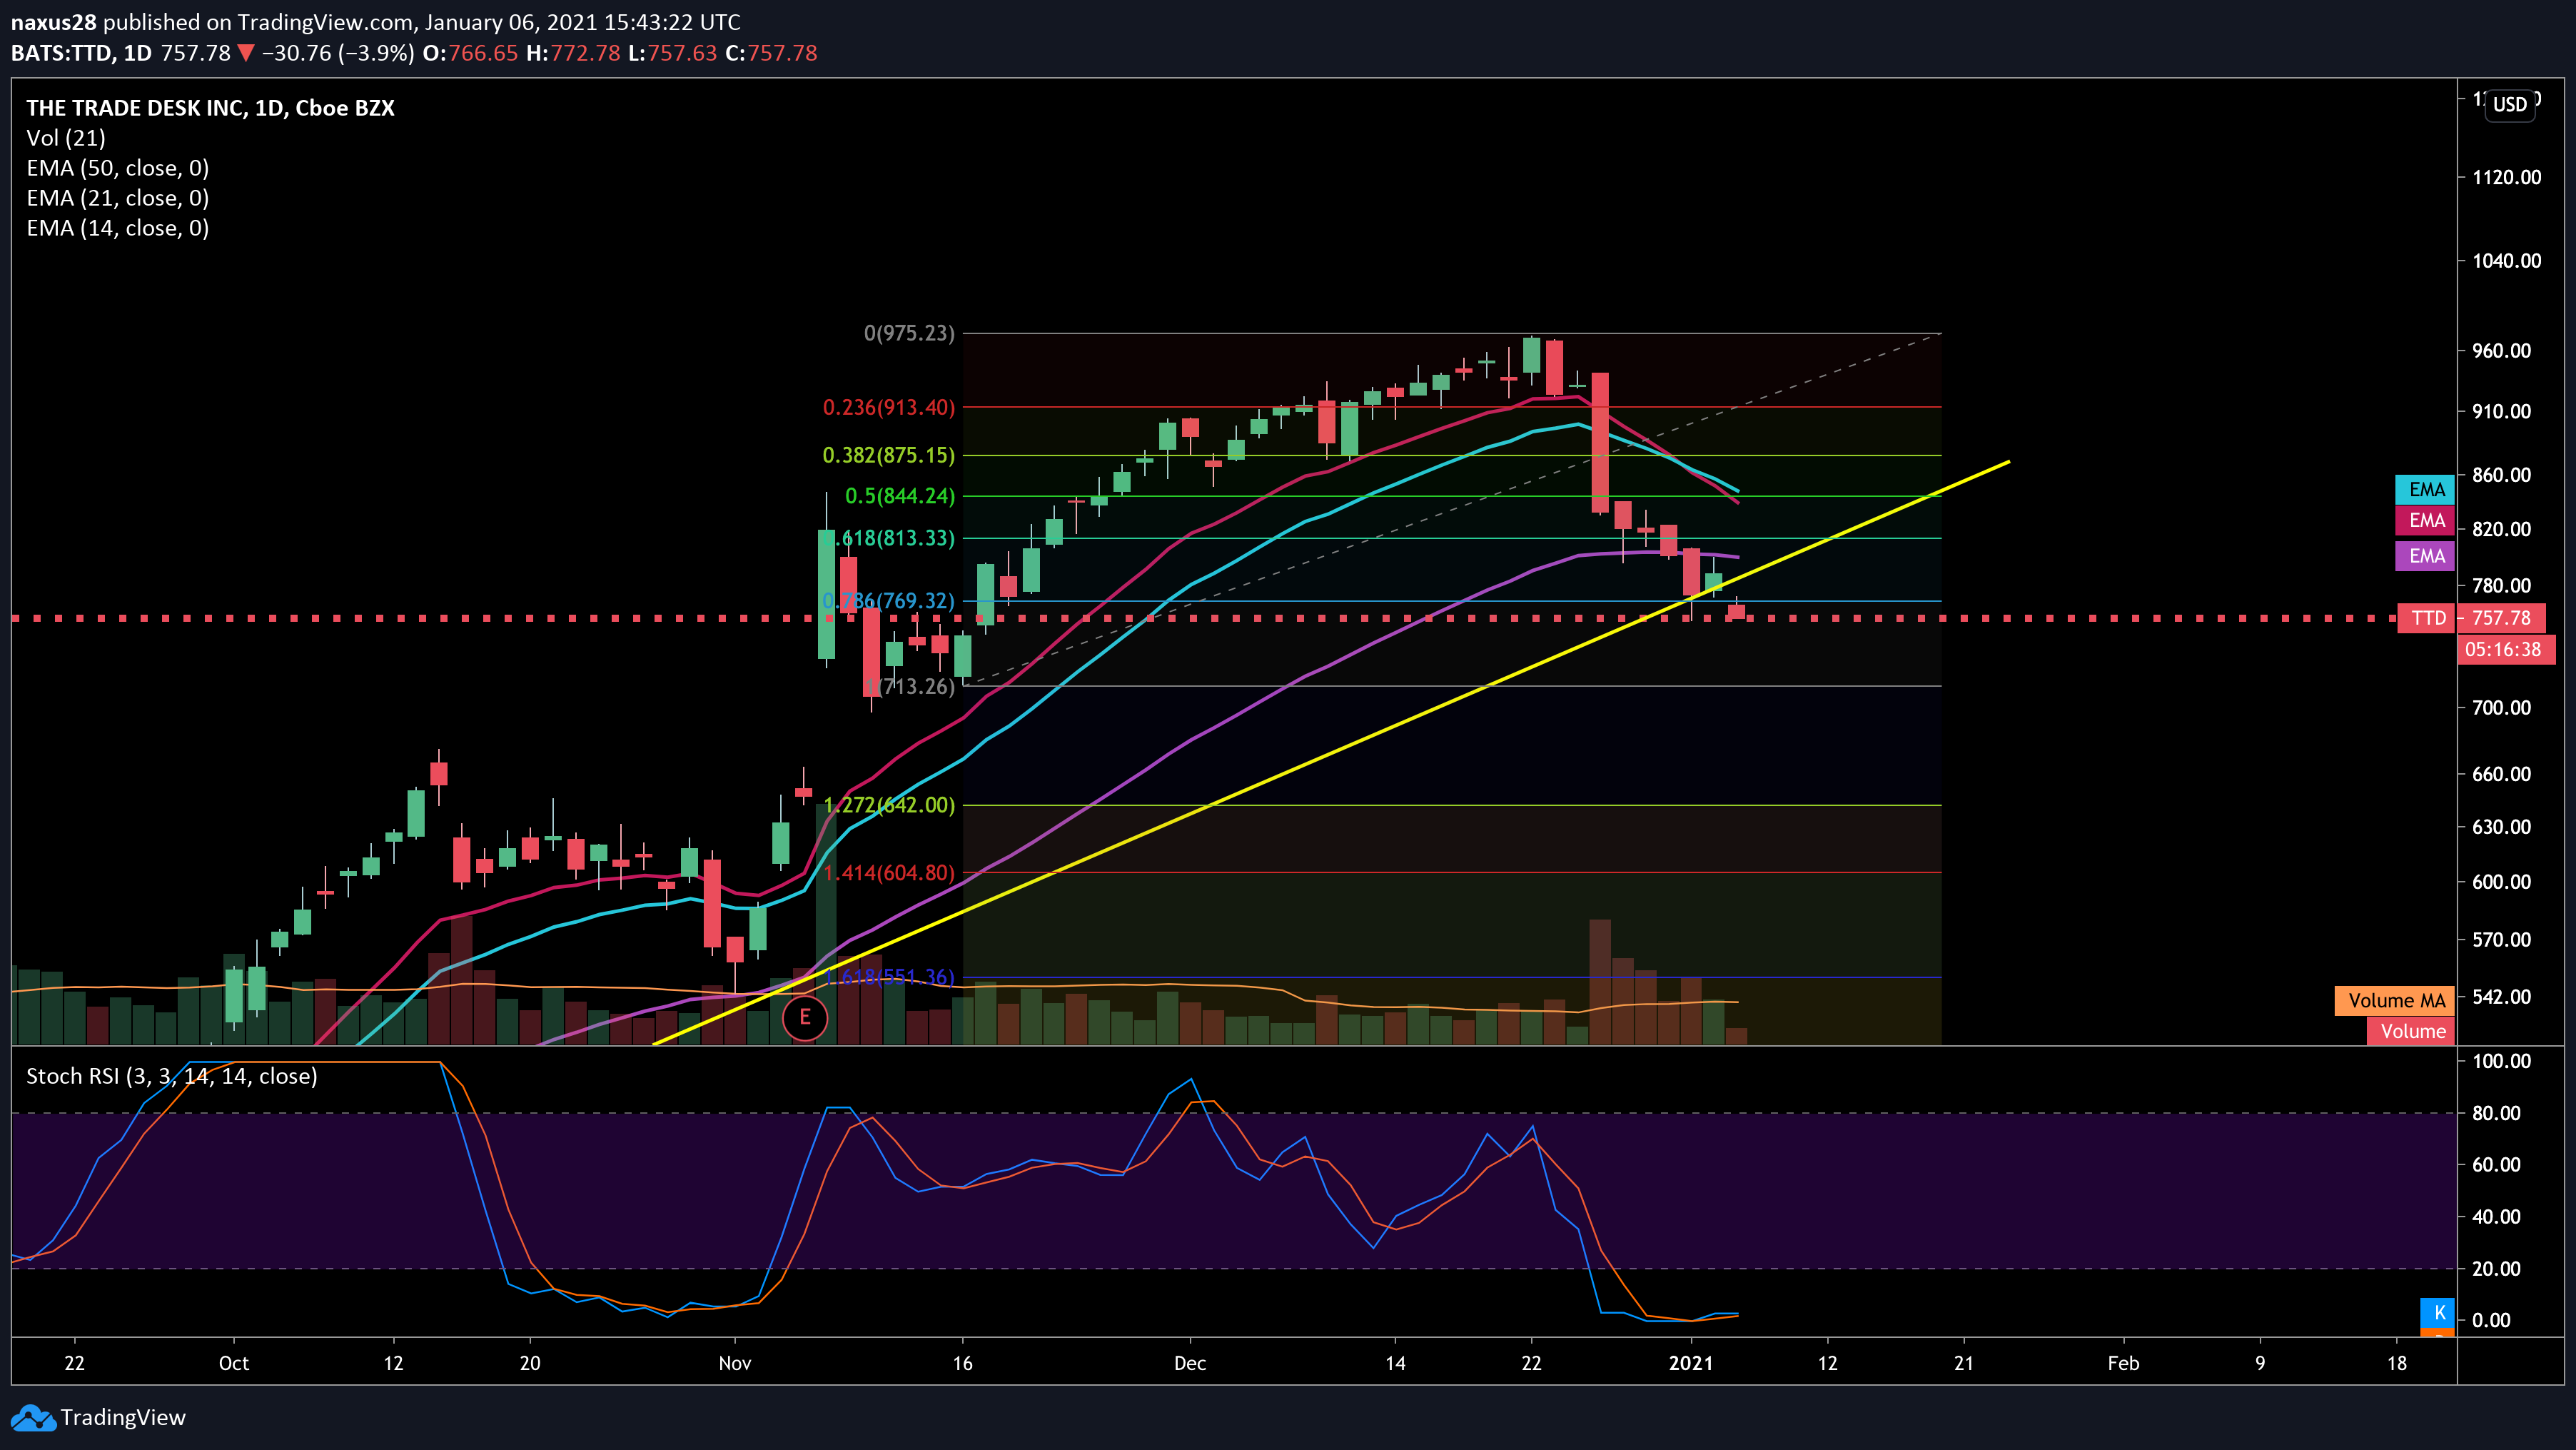The image size is (2576, 1450).
Task: Click the Fibonacci 1.618 (551.36) level label
Action: [x=889, y=977]
